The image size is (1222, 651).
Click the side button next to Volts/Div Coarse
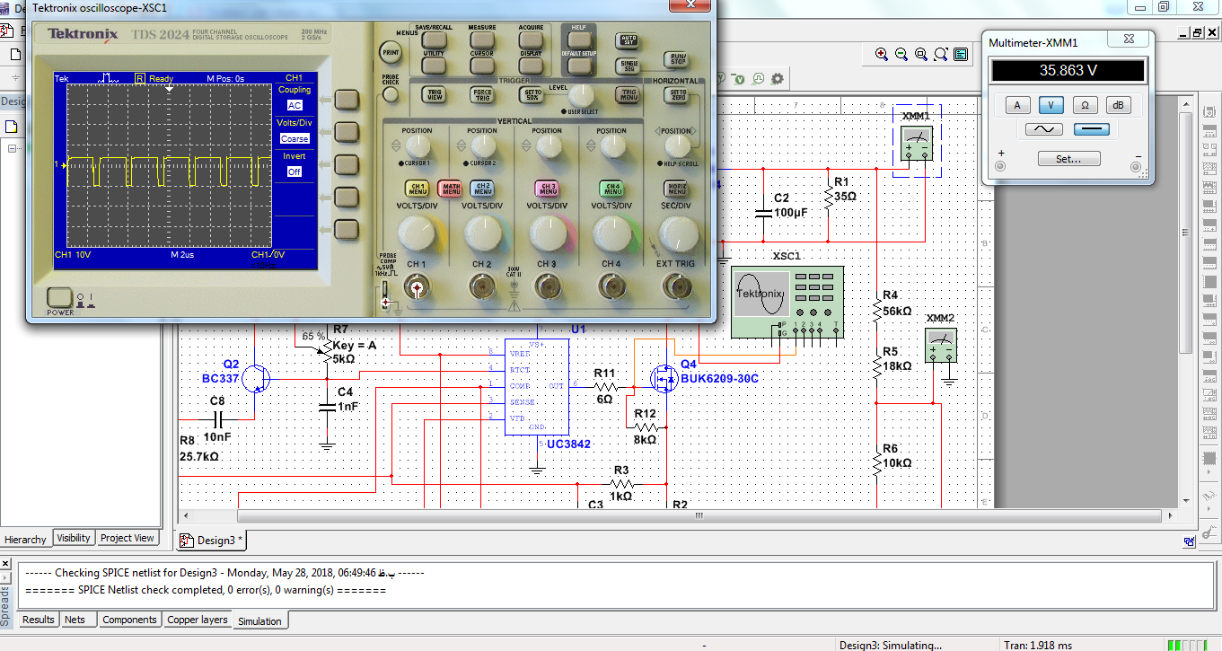pyautogui.click(x=347, y=131)
